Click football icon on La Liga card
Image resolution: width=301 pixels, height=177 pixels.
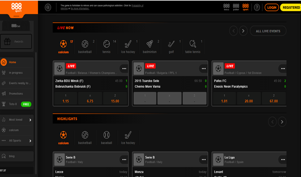218,160
